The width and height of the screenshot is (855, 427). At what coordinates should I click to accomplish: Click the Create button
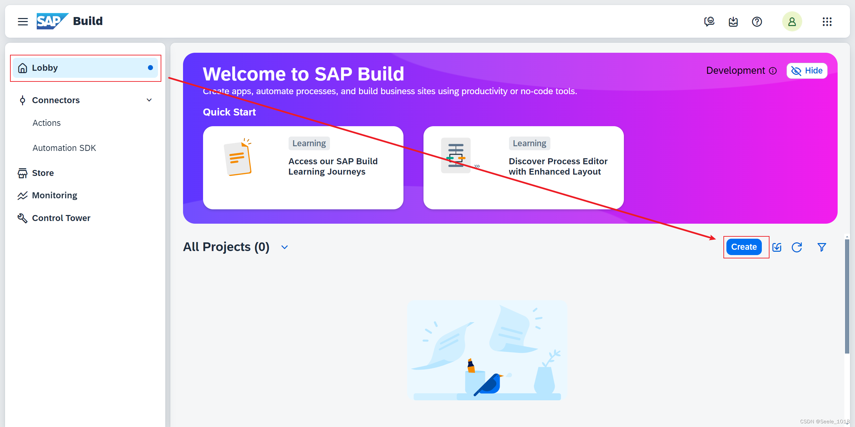744,247
